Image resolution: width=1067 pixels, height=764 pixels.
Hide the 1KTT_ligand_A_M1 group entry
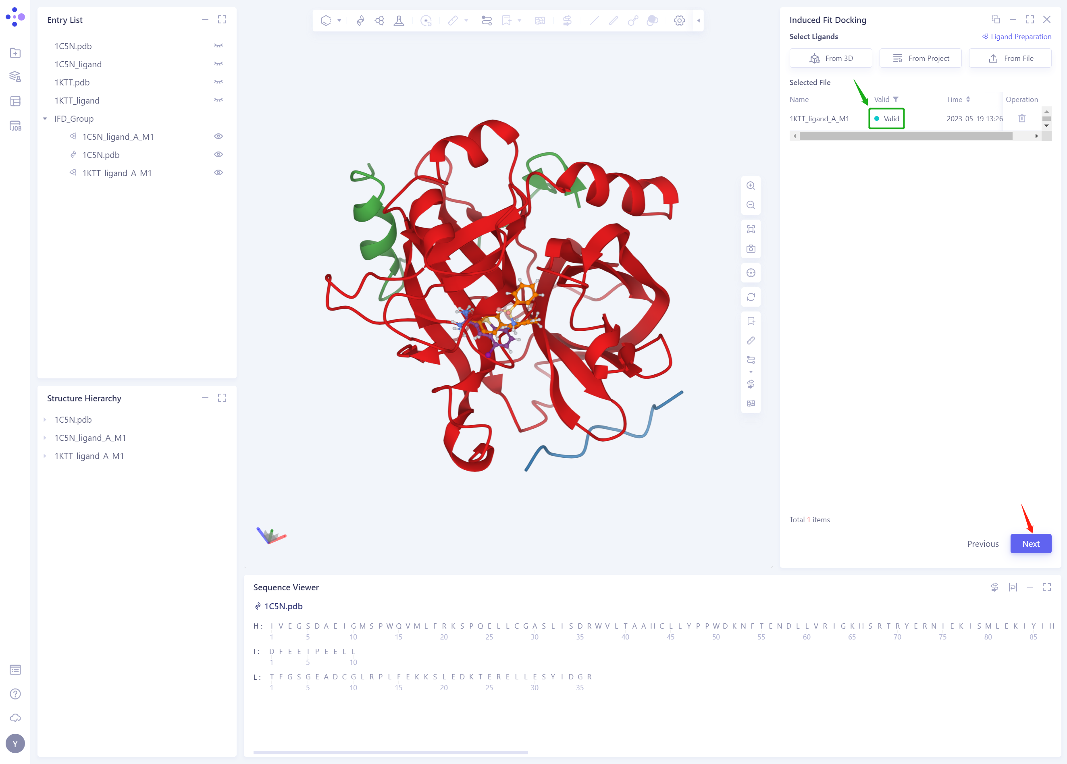tap(218, 172)
